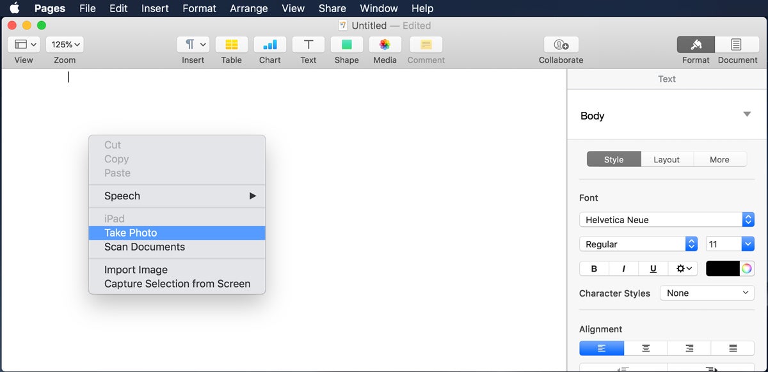
Task: Open the Insert paragraph toolbar icon
Action: point(193,44)
